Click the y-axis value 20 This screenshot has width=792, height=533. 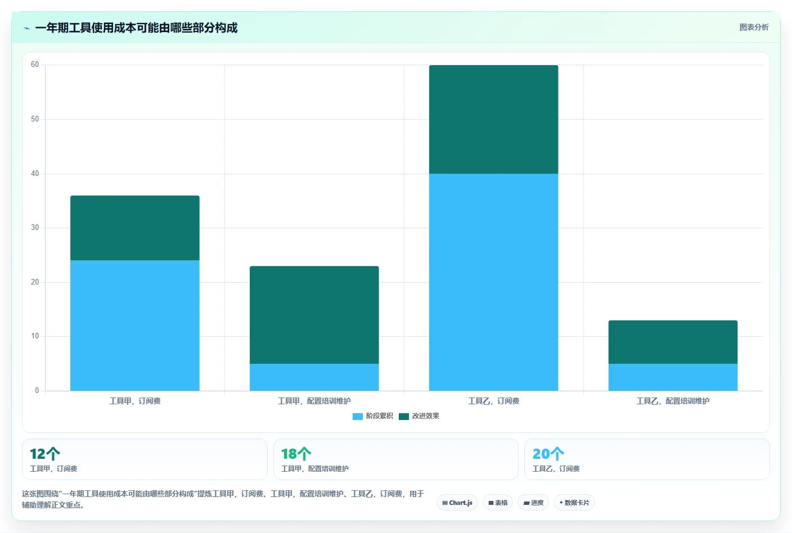click(x=35, y=282)
